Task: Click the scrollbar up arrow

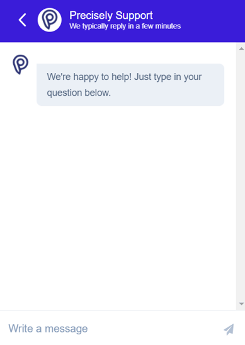Action: click(x=241, y=48)
